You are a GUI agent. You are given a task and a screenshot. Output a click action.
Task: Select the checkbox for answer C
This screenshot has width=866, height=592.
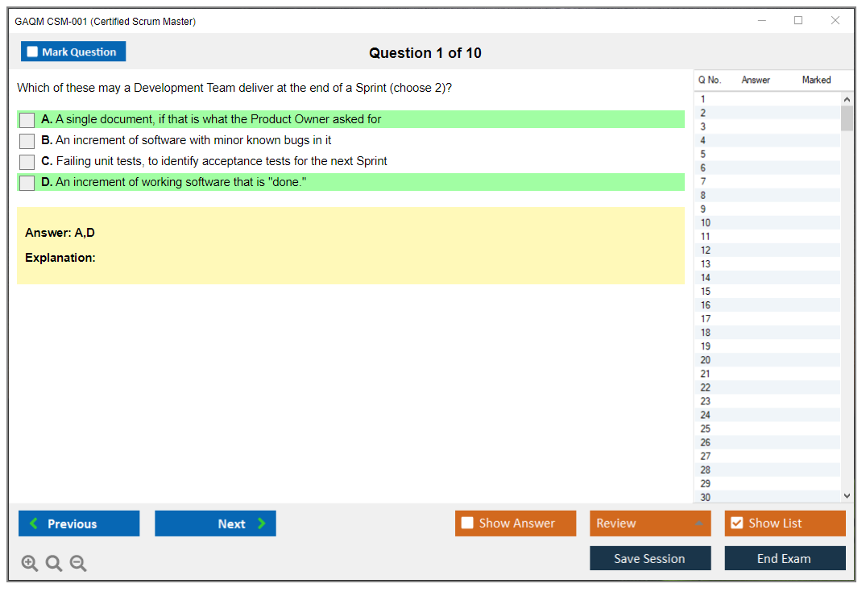27,162
